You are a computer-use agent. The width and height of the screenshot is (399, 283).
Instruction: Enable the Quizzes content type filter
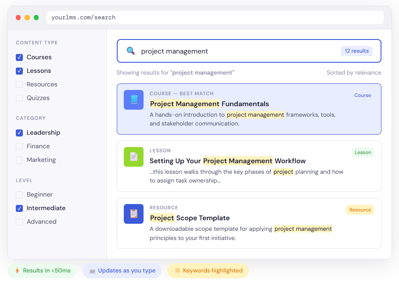coord(19,98)
